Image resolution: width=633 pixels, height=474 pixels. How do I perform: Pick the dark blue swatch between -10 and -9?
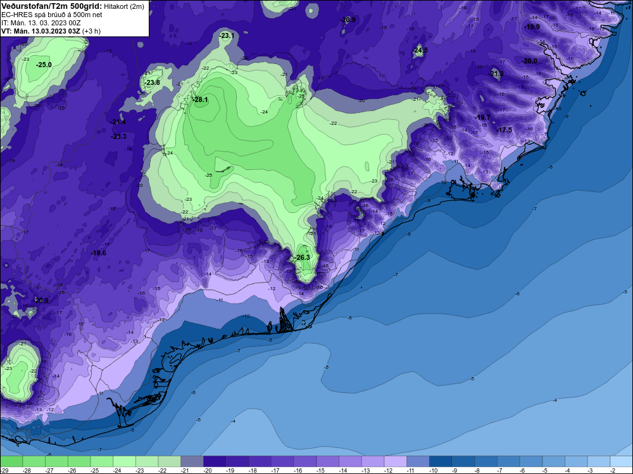click(441, 461)
